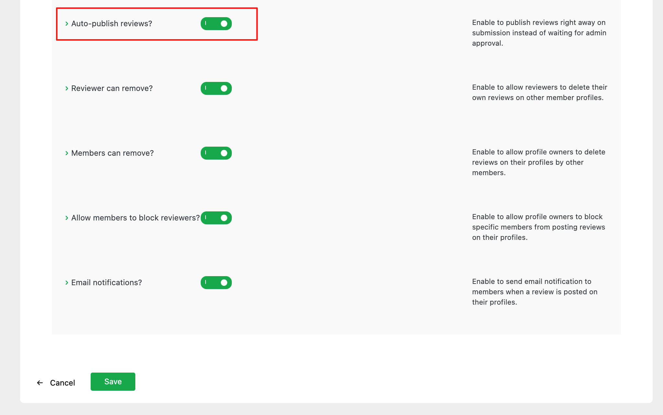Viewport: 663px width, 415px height.
Task: Expand the Reviewer can remove chevron
Action: [67, 88]
